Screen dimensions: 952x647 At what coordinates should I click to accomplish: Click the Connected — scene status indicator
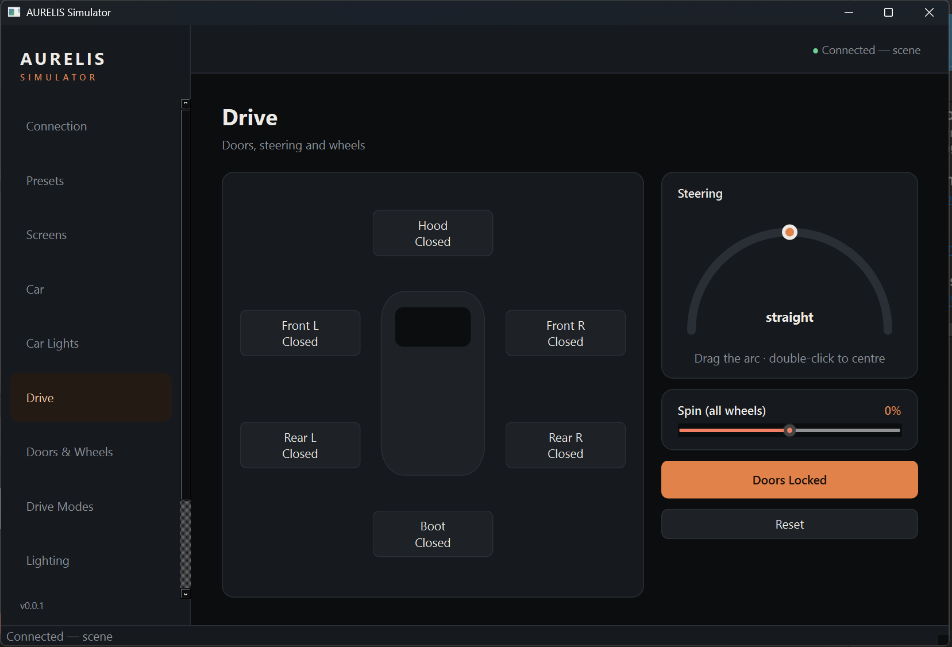(866, 51)
